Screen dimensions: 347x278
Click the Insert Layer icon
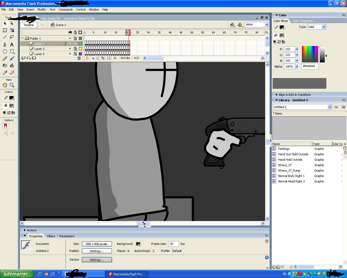(23, 58)
